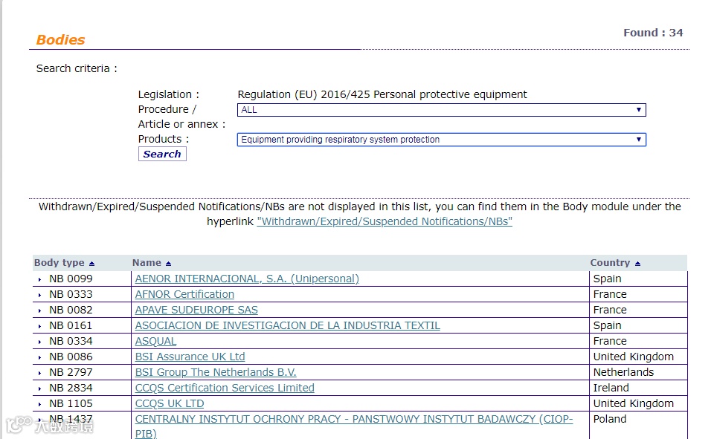Open ASOCIACION DE INVESTIGACION DE LA INDUSTRIA TEXTIL
The width and height of the screenshot is (714, 439).
click(287, 325)
